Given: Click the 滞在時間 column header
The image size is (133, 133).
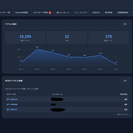Looking at the screenshot, I should pos(124,94).
